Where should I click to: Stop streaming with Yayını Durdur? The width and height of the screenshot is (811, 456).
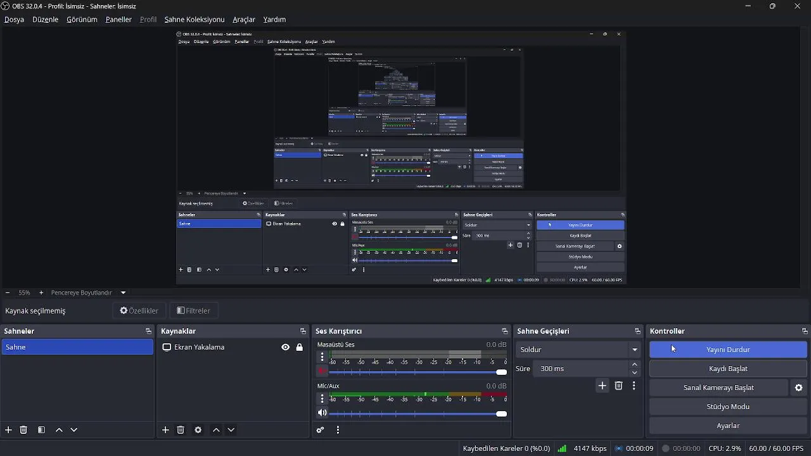728,350
